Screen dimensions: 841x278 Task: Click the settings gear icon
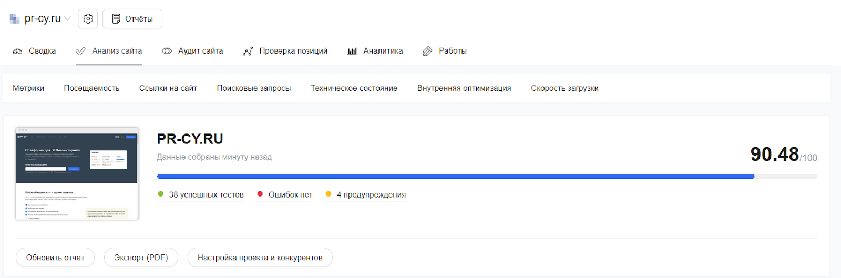pyautogui.click(x=88, y=19)
